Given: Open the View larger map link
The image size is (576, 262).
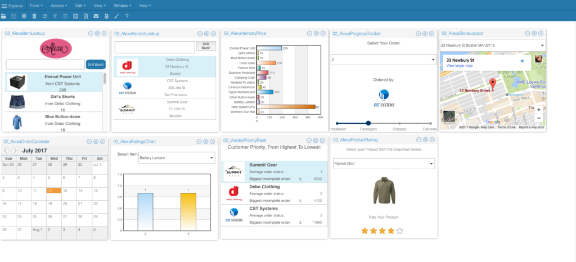Looking at the screenshot, I should click(460, 66).
